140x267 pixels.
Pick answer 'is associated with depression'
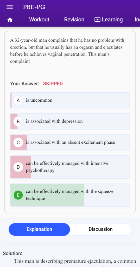point(70,122)
